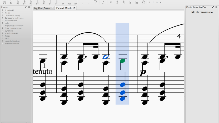Image resolution: width=219 pixels, height=123 pixels.
Task: Expand Przednutki palette
Action: pos(3,10)
